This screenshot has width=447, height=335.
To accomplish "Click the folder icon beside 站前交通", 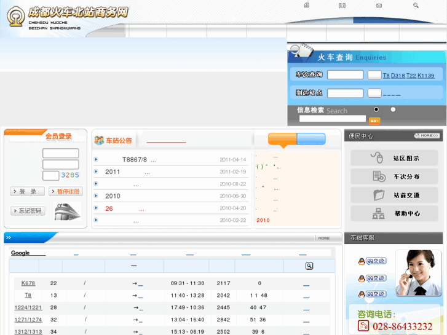I will [379, 195].
